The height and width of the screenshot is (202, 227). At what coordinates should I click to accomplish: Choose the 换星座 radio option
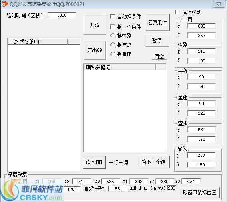(x=112, y=54)
